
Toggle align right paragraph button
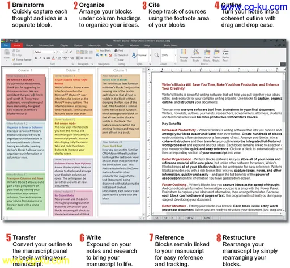(86, 58)
